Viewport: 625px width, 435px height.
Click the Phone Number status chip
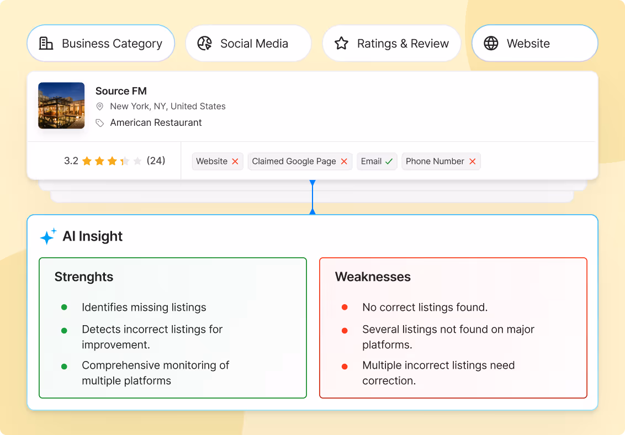click(441, 161)
